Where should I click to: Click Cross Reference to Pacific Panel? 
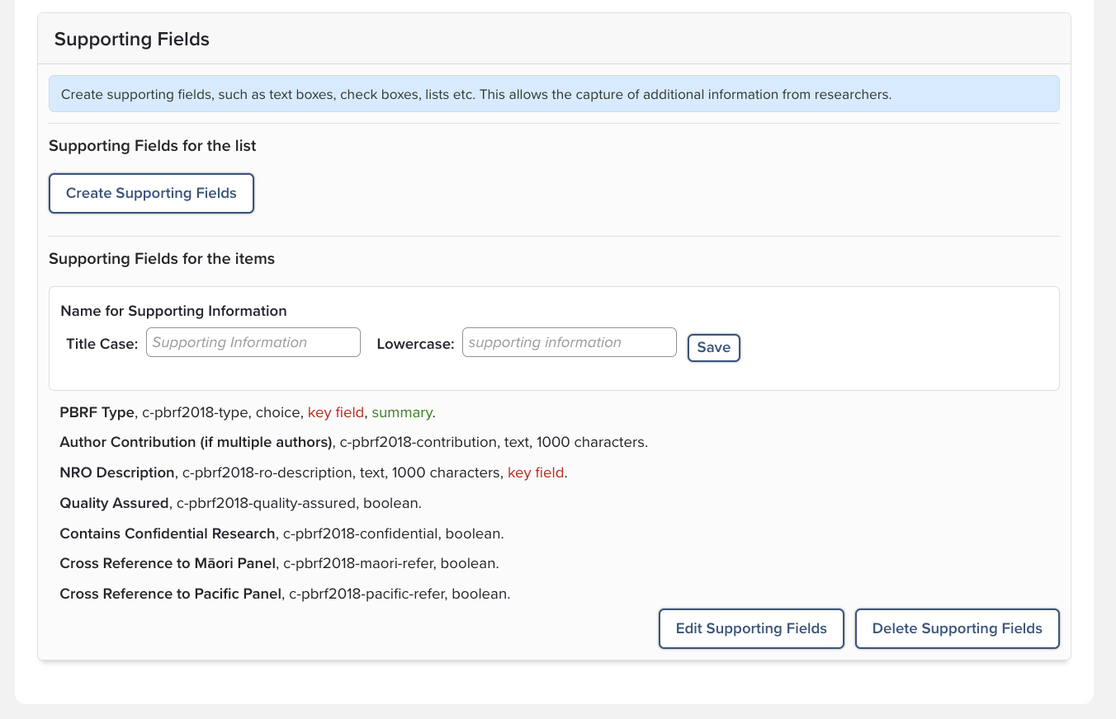tap(170, 594)
